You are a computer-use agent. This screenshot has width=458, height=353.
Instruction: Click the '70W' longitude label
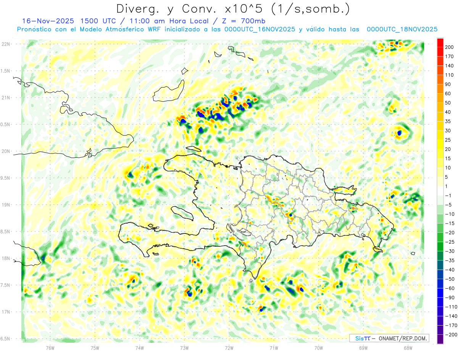pyautogui.click(x=318, y=348)
